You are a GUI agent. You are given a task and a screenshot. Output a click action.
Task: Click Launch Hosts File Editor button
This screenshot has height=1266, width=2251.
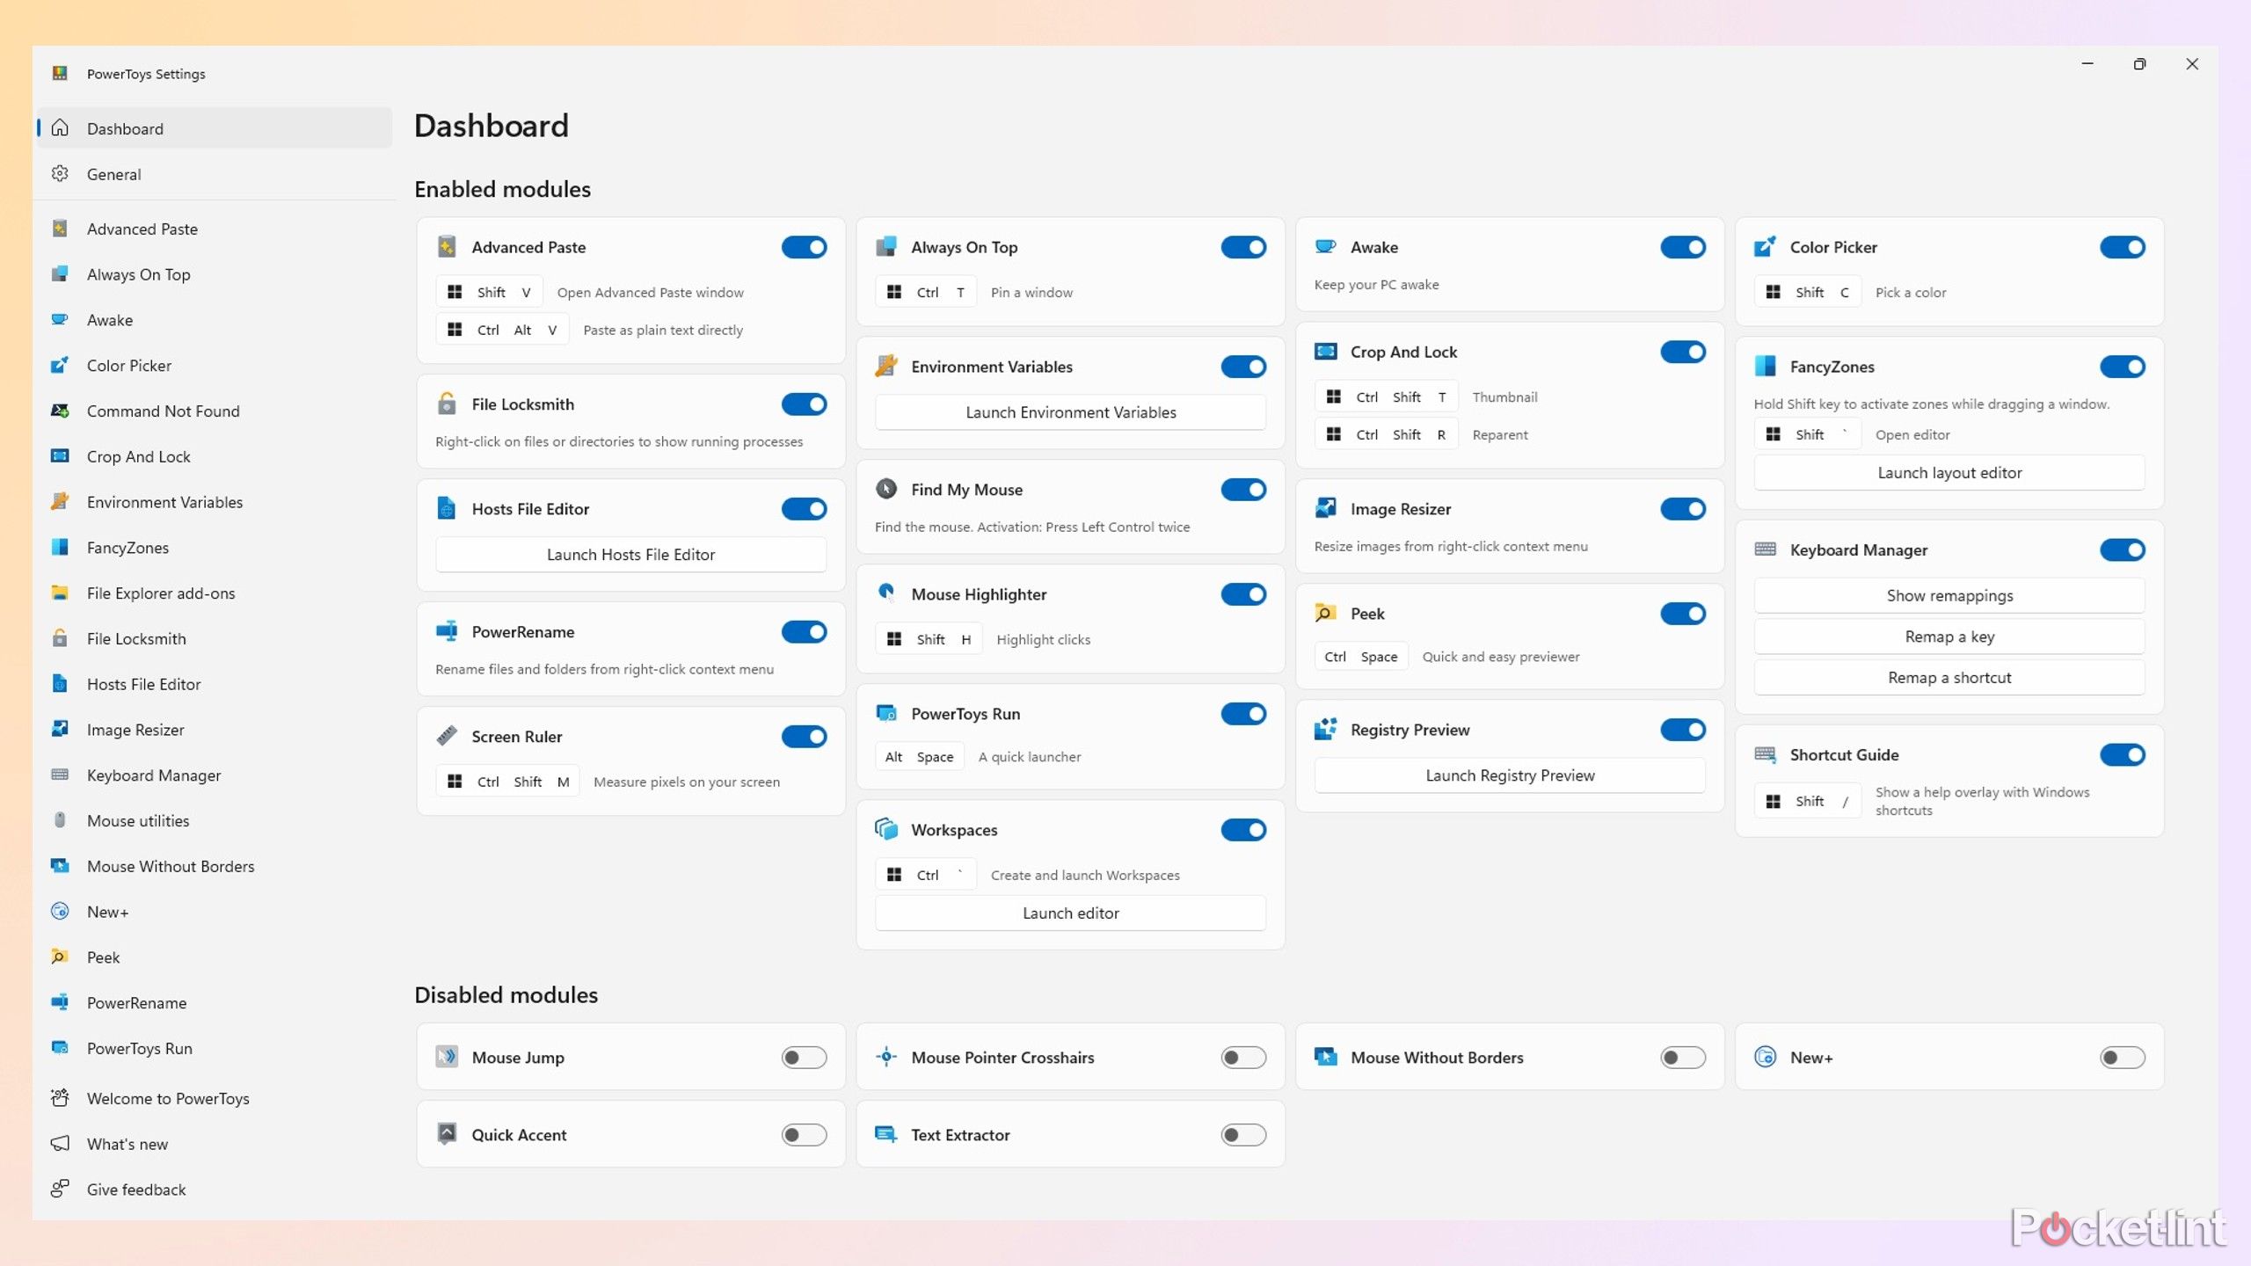coord(630,555)
